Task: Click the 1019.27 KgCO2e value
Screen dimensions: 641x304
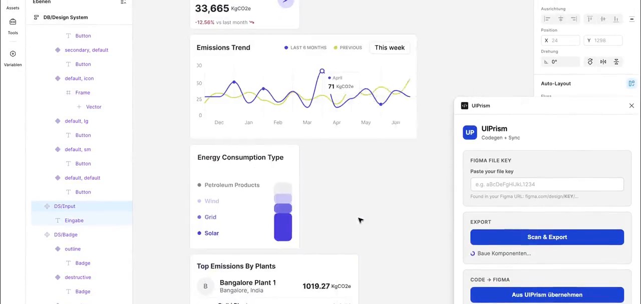Action: coord(327,286)
